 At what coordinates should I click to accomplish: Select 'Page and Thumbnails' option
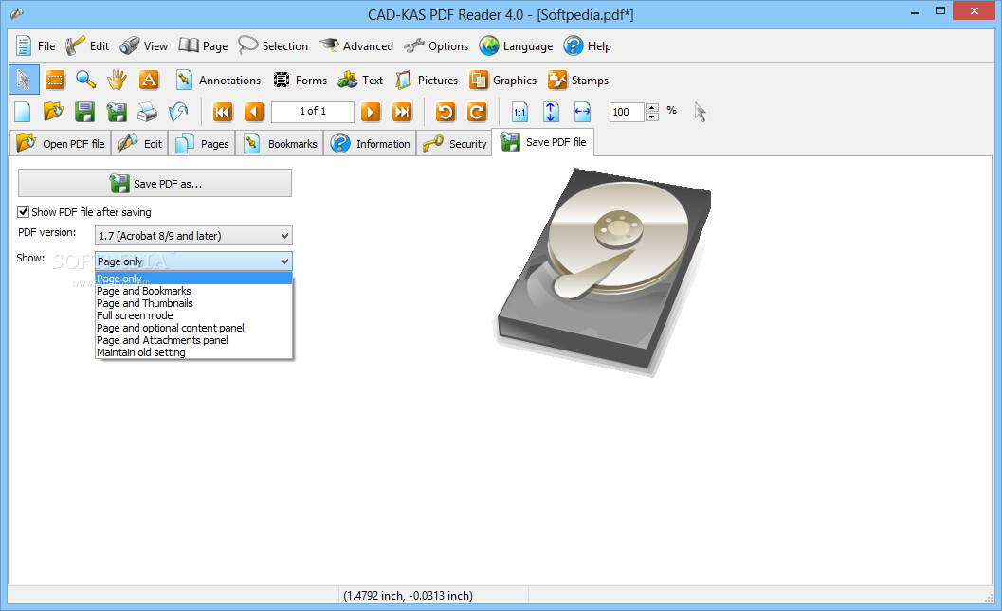pos(193,303)
